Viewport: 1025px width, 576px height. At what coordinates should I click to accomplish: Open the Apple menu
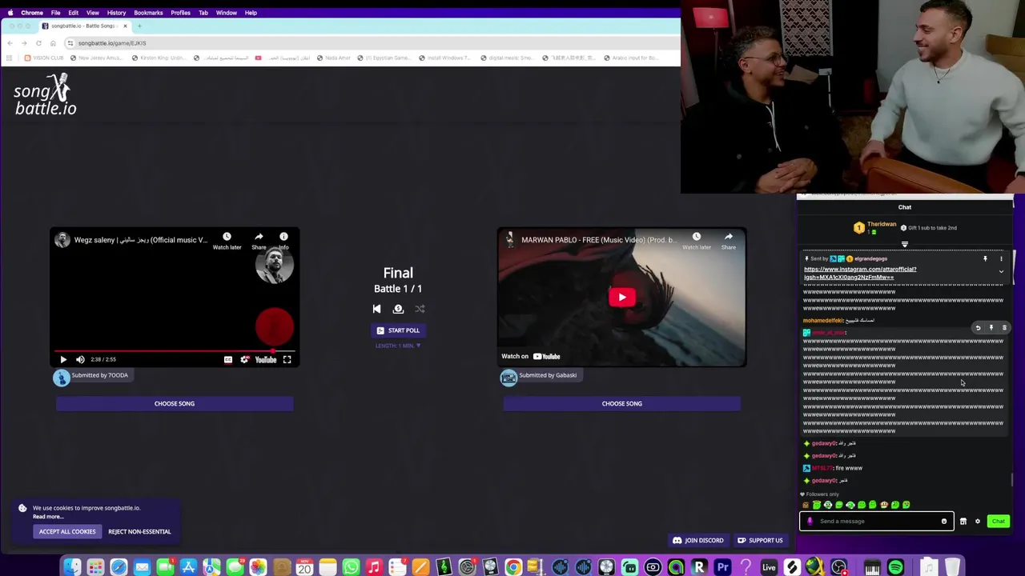[10, 13]
